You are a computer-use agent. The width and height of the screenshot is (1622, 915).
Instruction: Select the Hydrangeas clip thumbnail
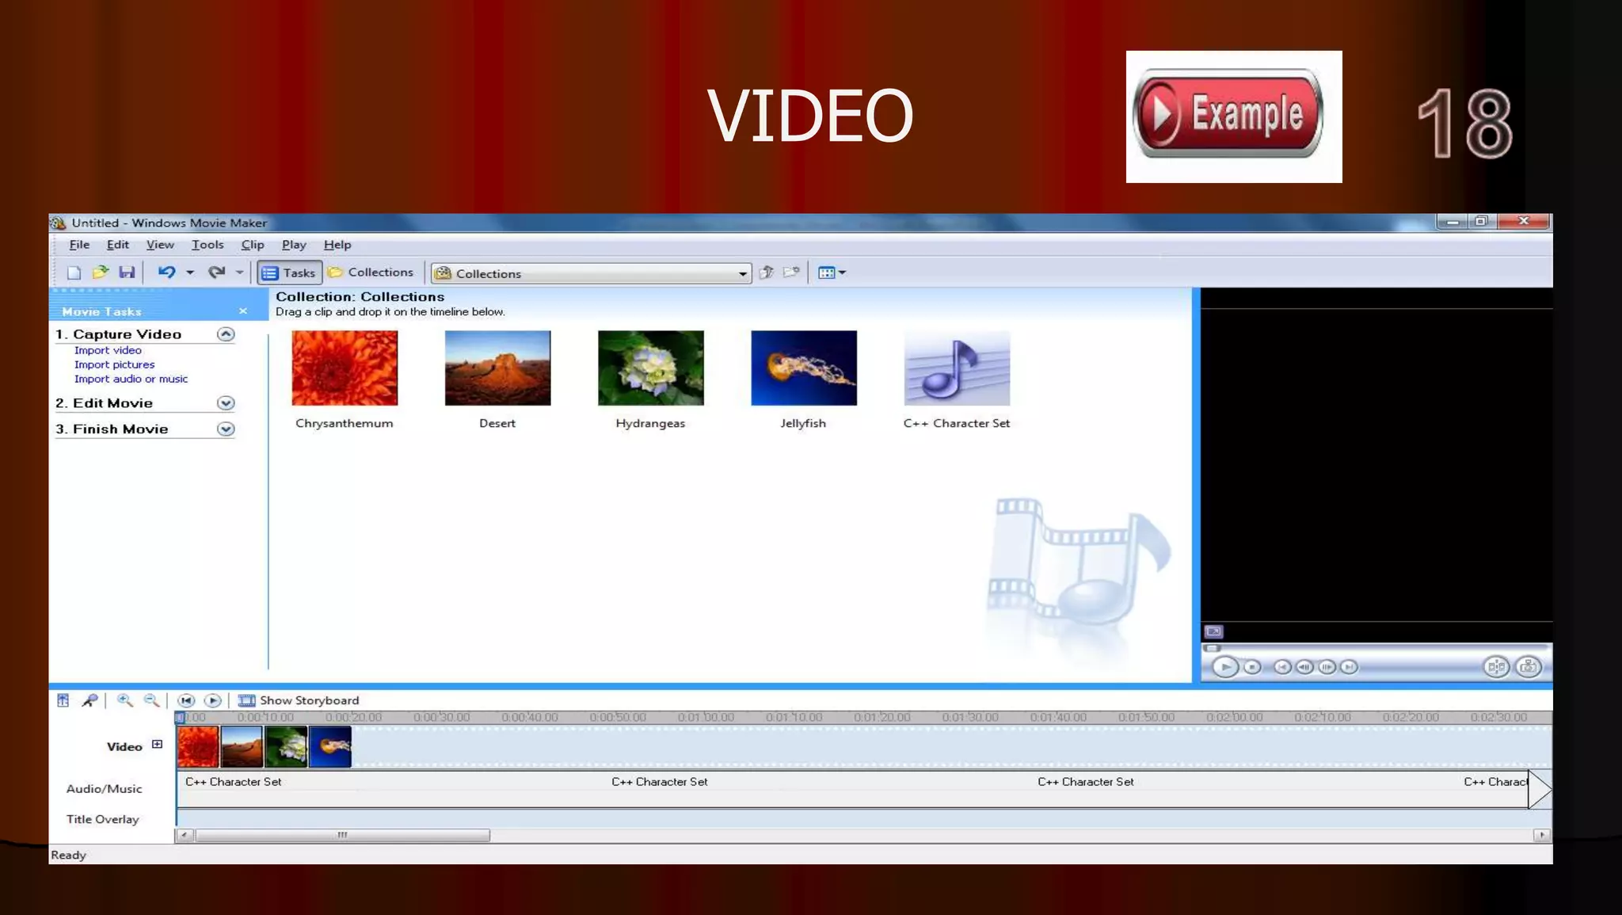coord(650,368)
